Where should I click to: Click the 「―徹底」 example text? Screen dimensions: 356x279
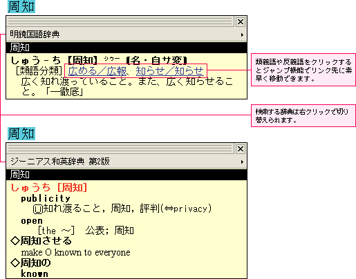point(64,92)
